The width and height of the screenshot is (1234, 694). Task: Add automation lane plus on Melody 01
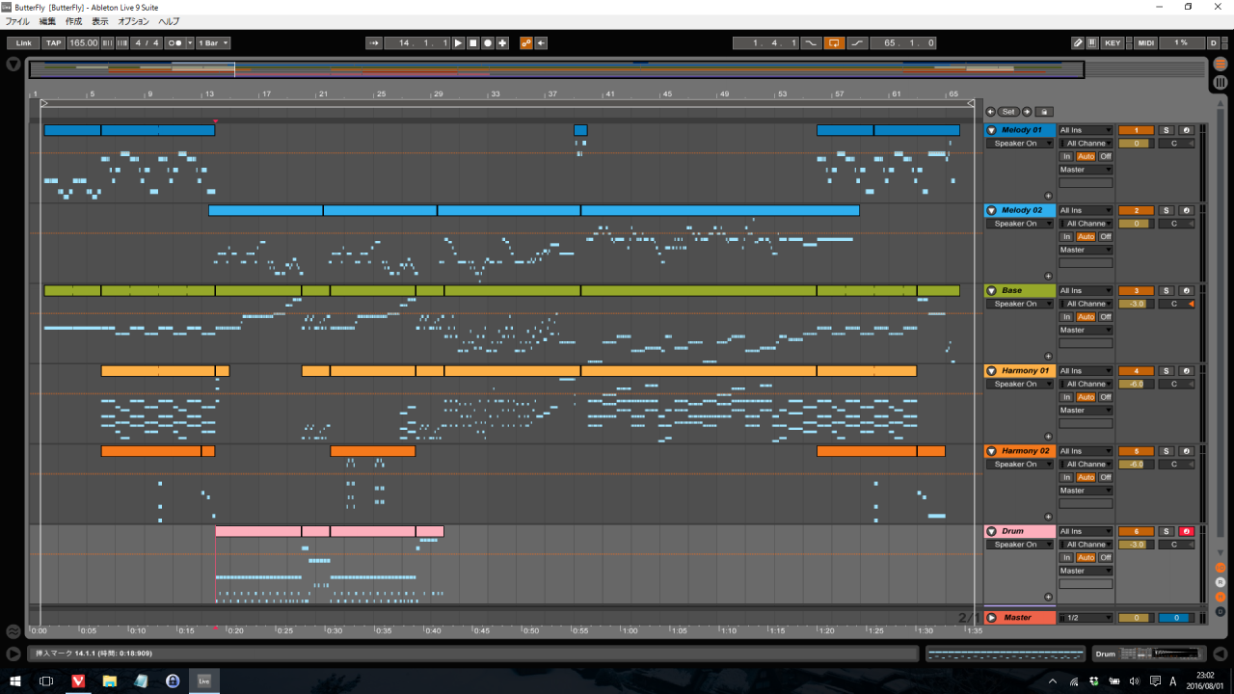pos(1048,196)
